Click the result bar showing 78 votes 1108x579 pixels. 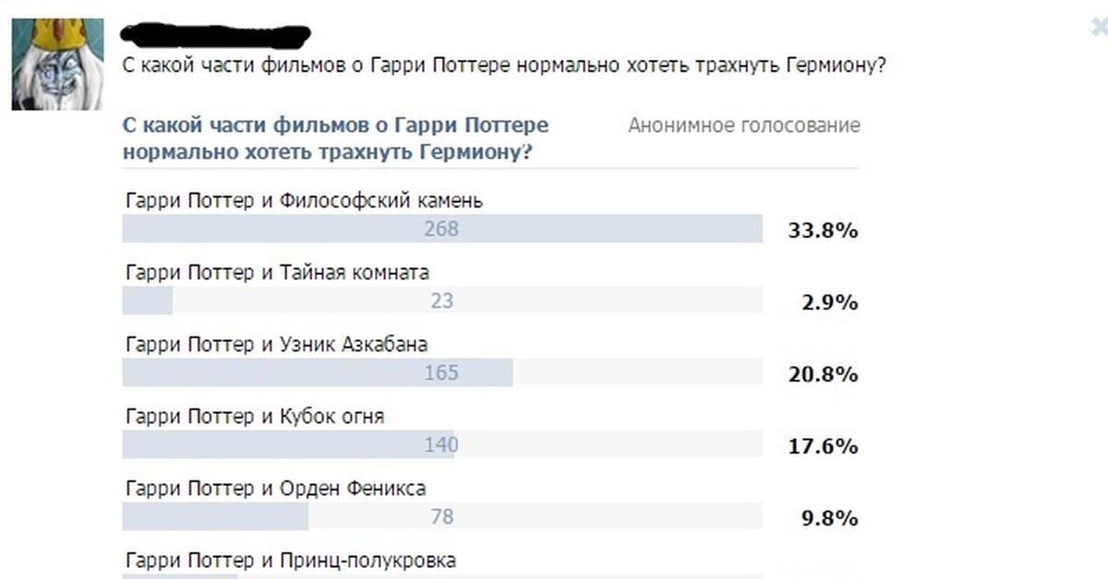coord(441,516)
